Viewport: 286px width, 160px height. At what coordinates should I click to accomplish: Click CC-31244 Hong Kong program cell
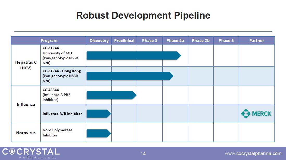coord(63,76)
